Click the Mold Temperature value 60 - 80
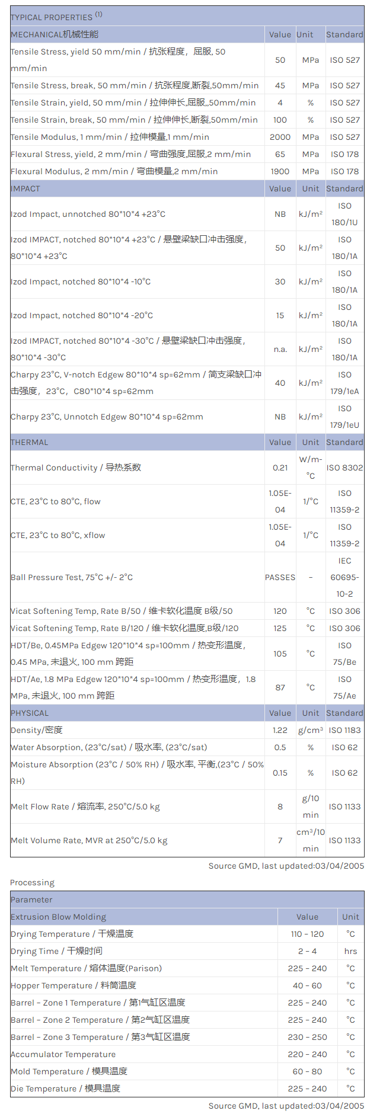Screen dimensions: 367x1114 click(x=307, y=1071)
